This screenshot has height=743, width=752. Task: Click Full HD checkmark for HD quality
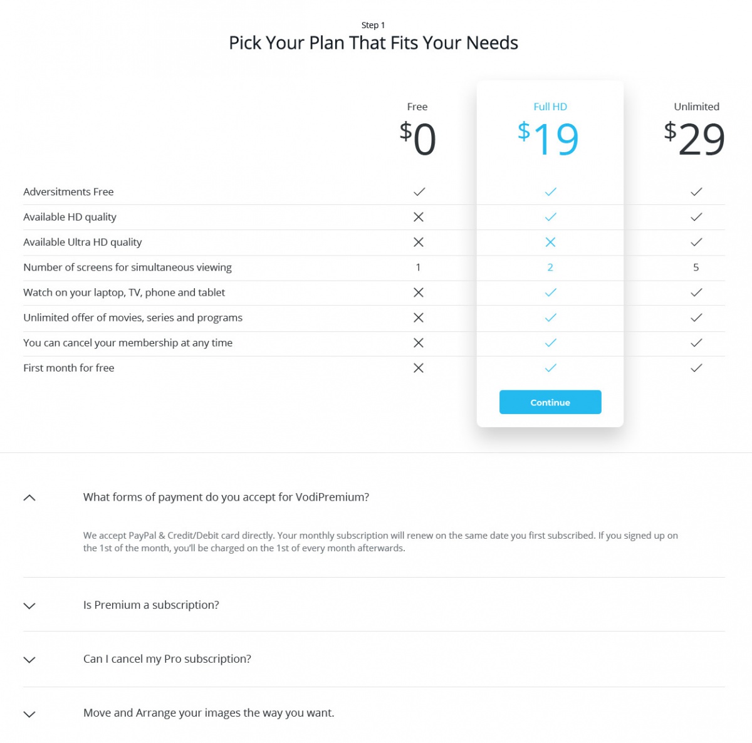point(550,217)
